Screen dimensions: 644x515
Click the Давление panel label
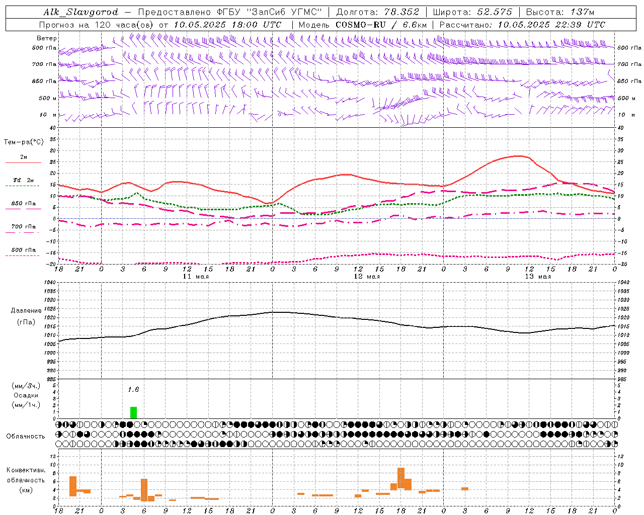coord(26,311)
